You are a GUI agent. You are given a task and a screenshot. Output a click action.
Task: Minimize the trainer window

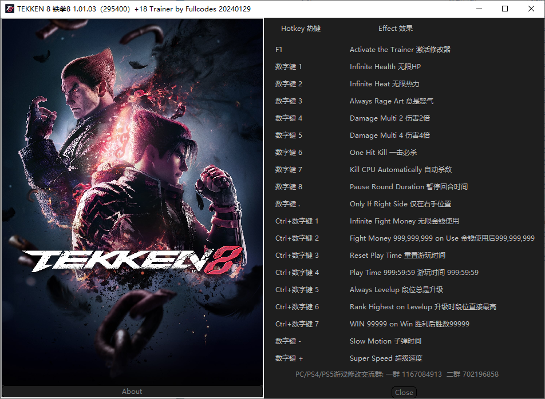[x=479, y=9]
